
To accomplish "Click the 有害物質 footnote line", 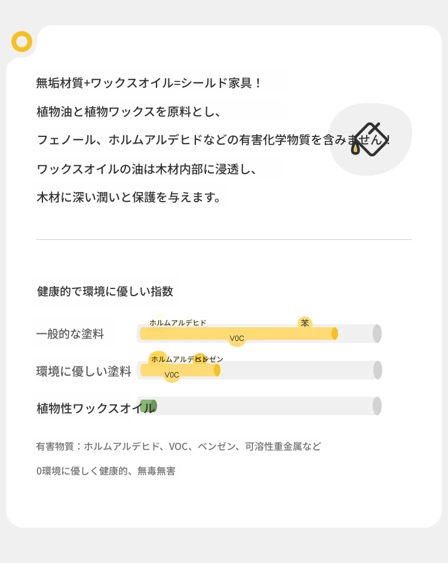I will [179, 446].
